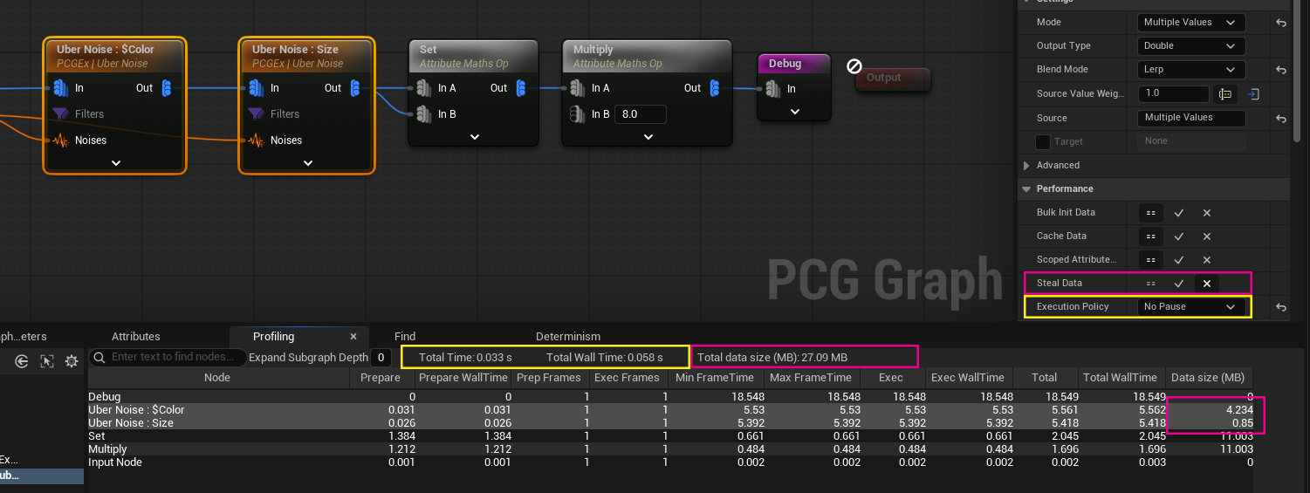Screen dimensions: 1310x493
Task: Click the Noises pin on Uber Noise Size
Action: click(x=256, y=140)
